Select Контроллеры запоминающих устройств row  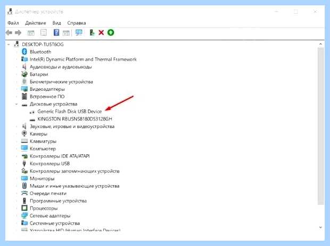(x=75, y=171)
